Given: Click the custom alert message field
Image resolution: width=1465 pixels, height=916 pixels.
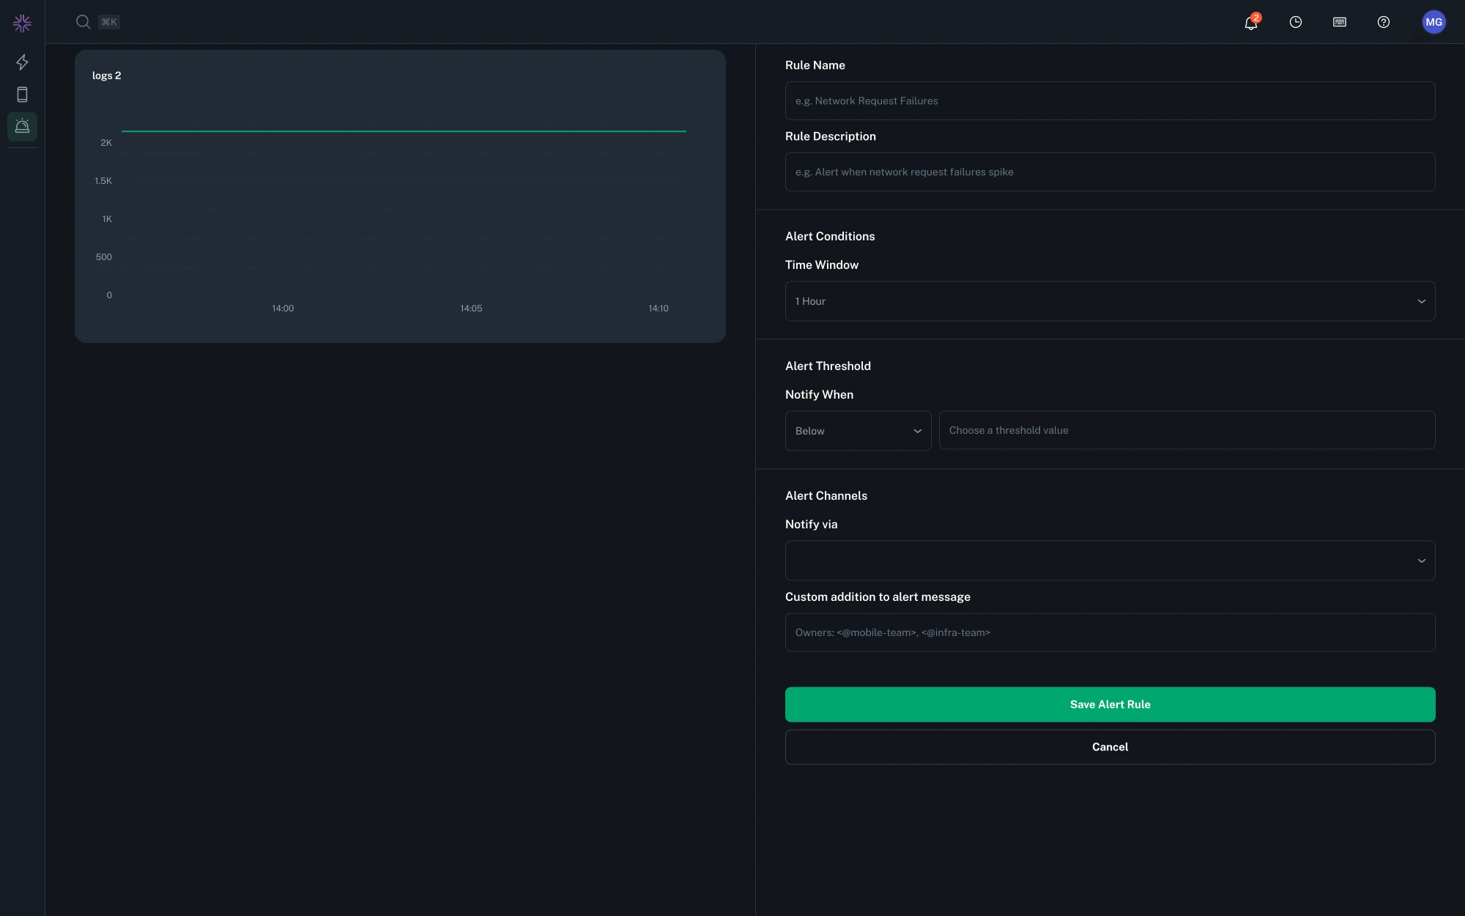Looking at the screenshot, I should click(x=1109, y=632).
